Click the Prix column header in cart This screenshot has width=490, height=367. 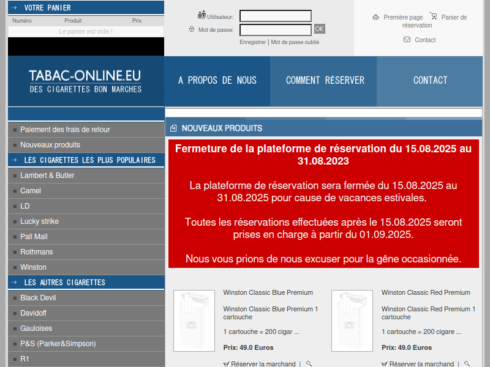click(137, 21)
